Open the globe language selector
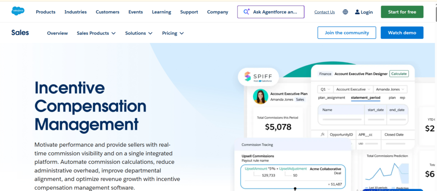 [x=345, y=12]
